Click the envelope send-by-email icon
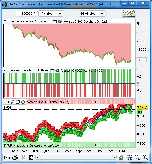The width and height of the screenshot is (152, 164). (7, 158)
